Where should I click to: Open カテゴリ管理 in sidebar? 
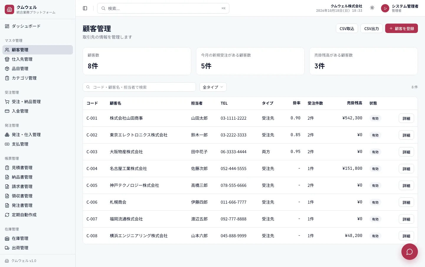[x=37, y=78]
